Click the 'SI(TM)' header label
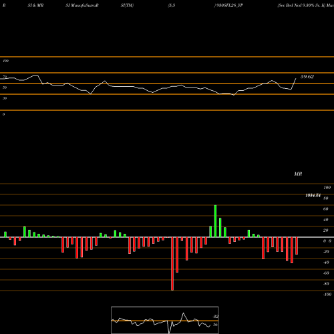Viewport: 334px width, 334px height. 127,5
